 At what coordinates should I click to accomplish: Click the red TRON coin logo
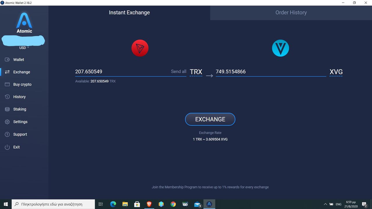pyautogui.click(x=140, y=48)
